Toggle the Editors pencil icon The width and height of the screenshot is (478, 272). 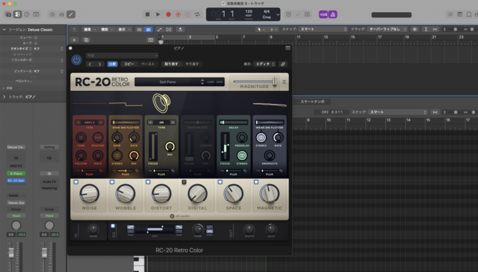coord(71,14)
